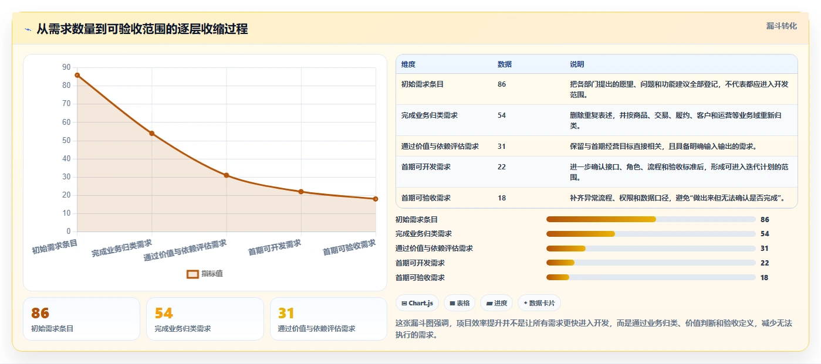The width and height of the screenshot is (821, 364).
Task: Click the description starting 补齐异常流程
Action: [x=677, y=198]
